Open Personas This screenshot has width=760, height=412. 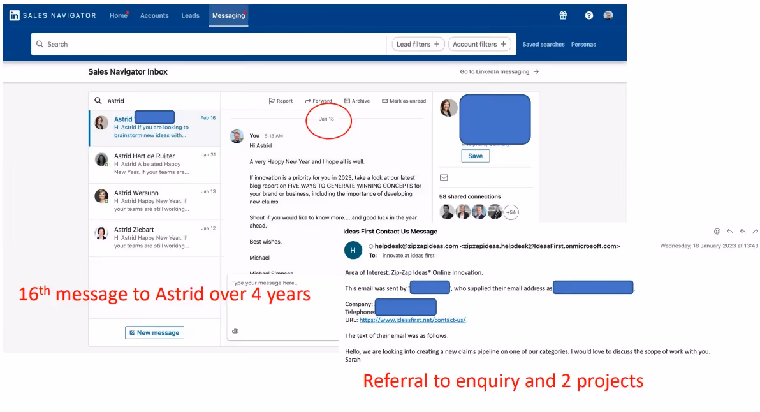pyautogui.click(x=583, y=44)
